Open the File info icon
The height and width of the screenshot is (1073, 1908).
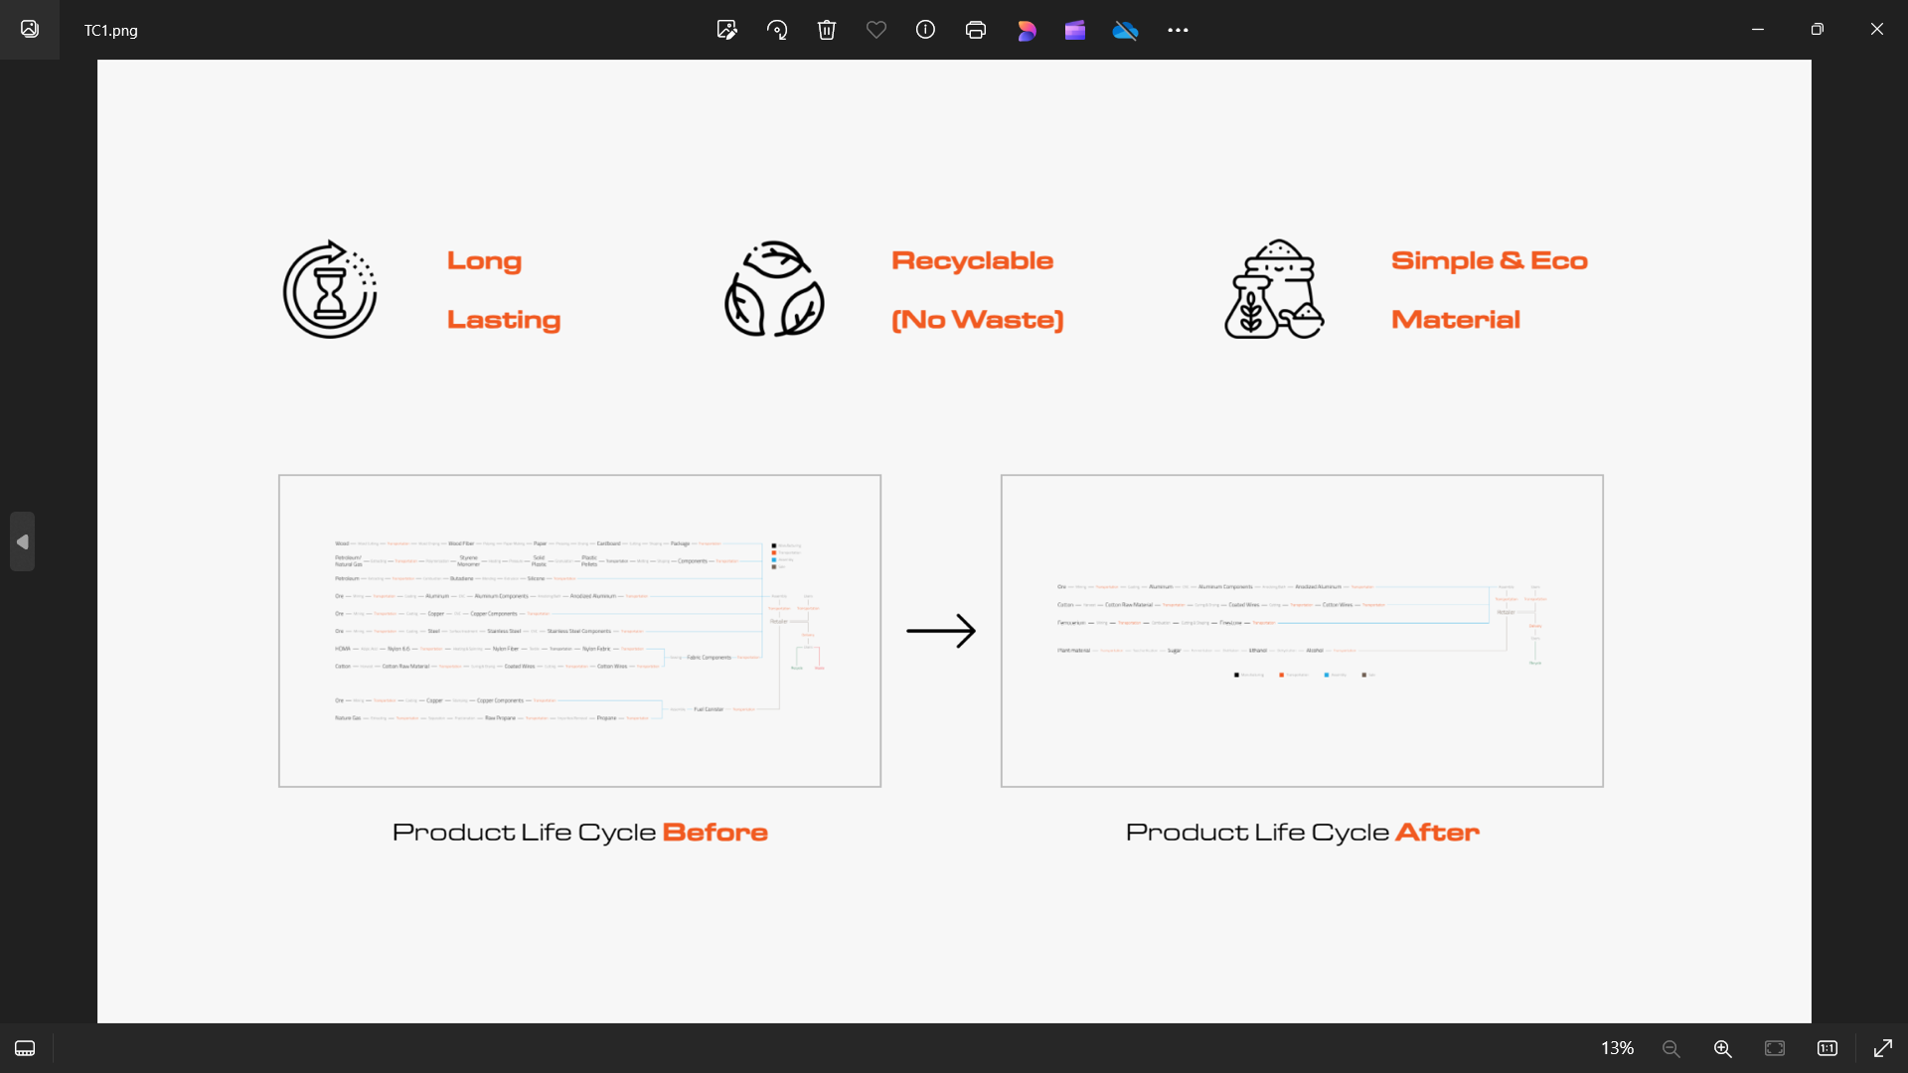925,30
